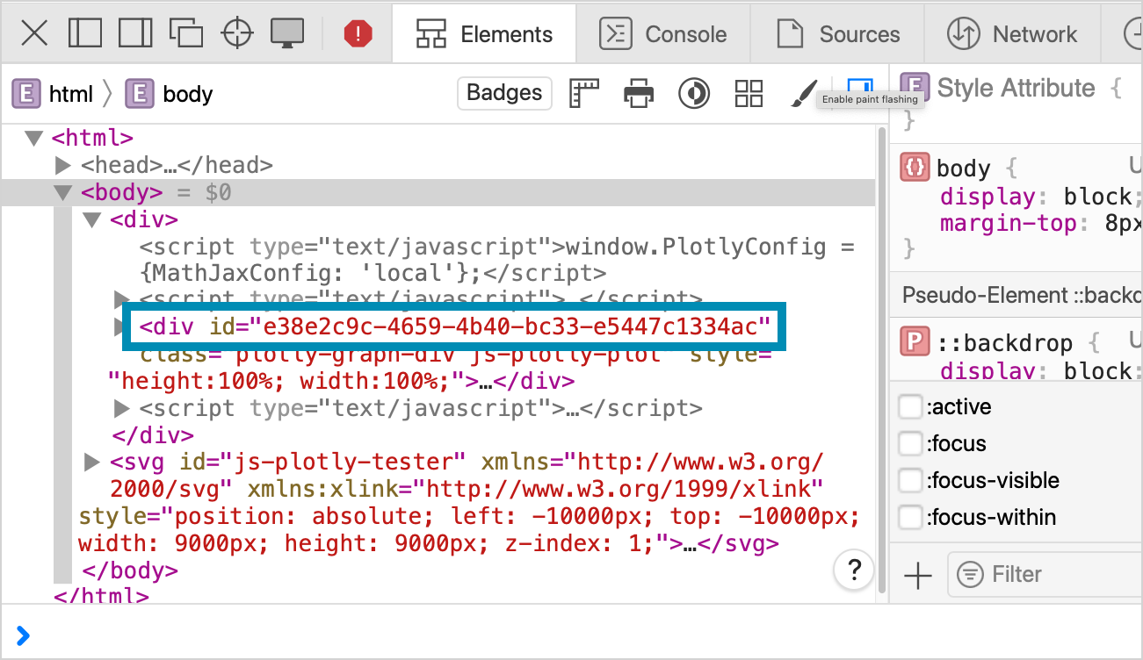Click the display: block property of body

pos(1041,196)
